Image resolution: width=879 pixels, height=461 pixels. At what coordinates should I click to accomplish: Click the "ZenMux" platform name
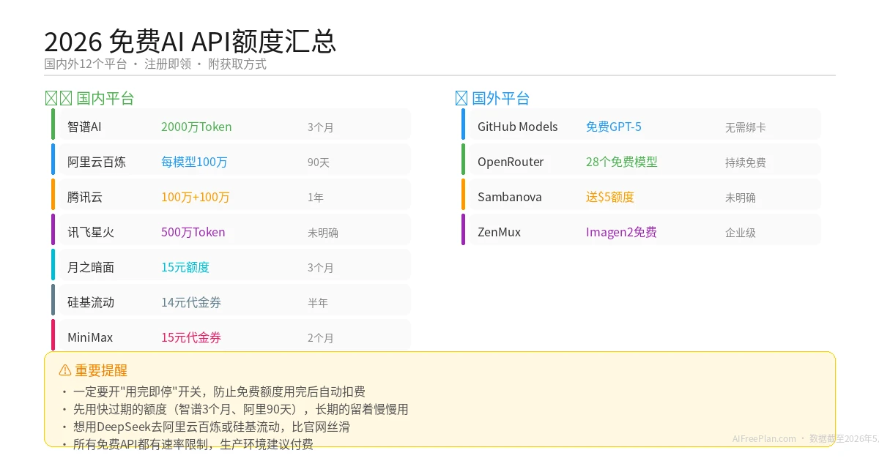pos(500,232)
